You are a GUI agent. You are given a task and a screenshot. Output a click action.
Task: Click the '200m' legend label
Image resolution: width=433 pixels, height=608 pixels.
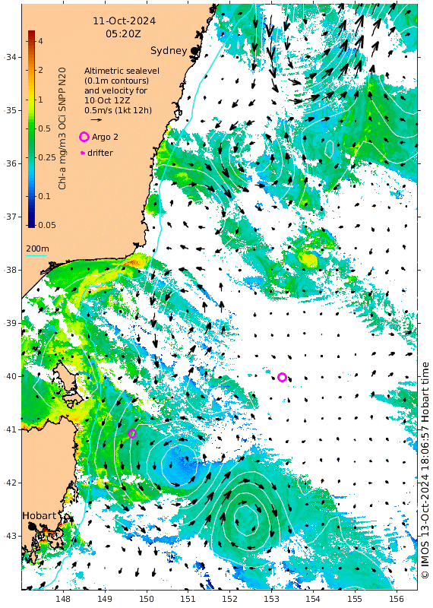tap(37, 249)
